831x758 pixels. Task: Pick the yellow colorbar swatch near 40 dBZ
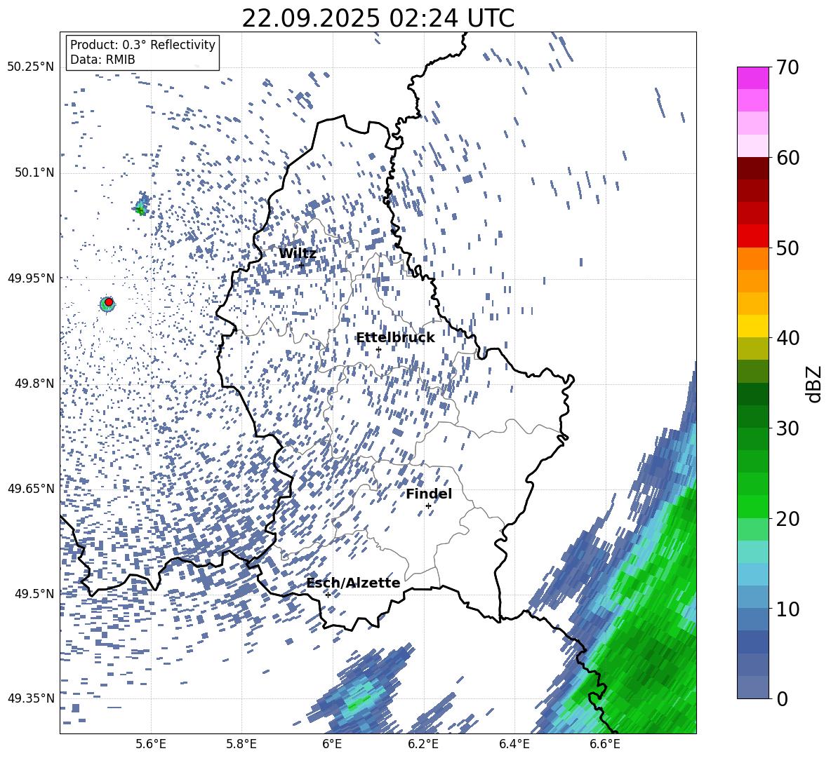(x=752, y=326)
